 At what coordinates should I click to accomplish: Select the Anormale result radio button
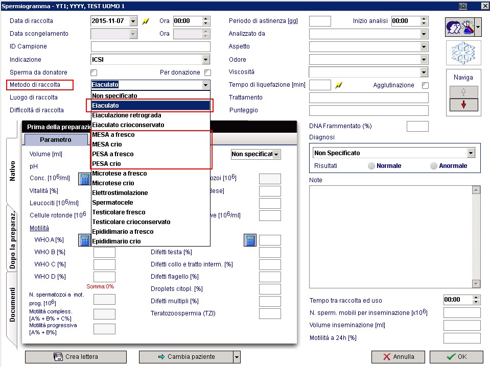[434, 166]
